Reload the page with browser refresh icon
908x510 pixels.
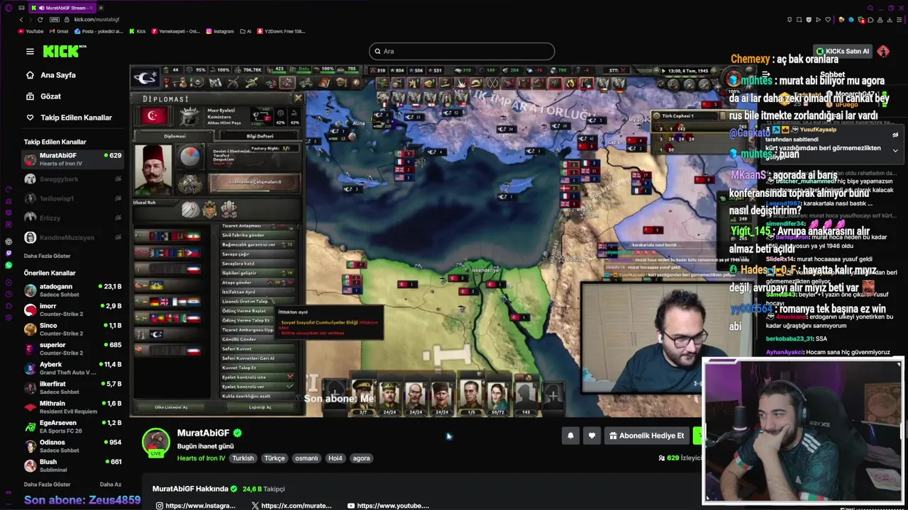point(40,19)
